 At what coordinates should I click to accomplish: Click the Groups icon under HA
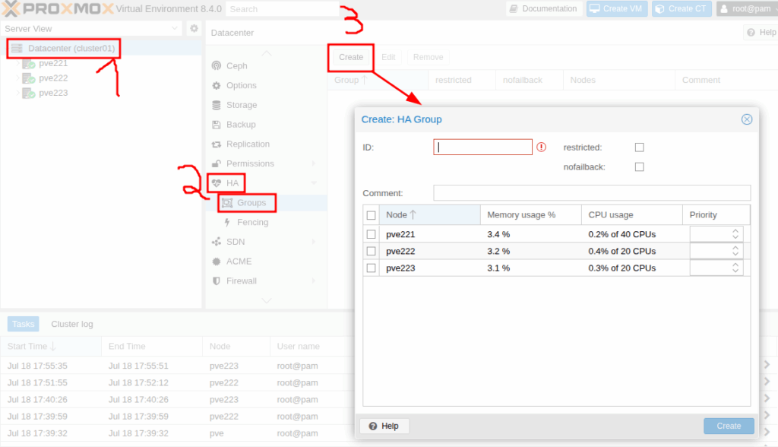pyautogui.click(x=227, y=203)
